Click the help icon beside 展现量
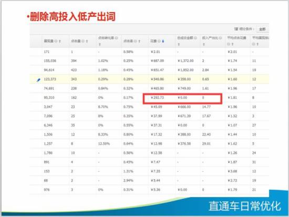Viewport: 289px width, 217px height. pyautogui.click(x=56, y=41)
